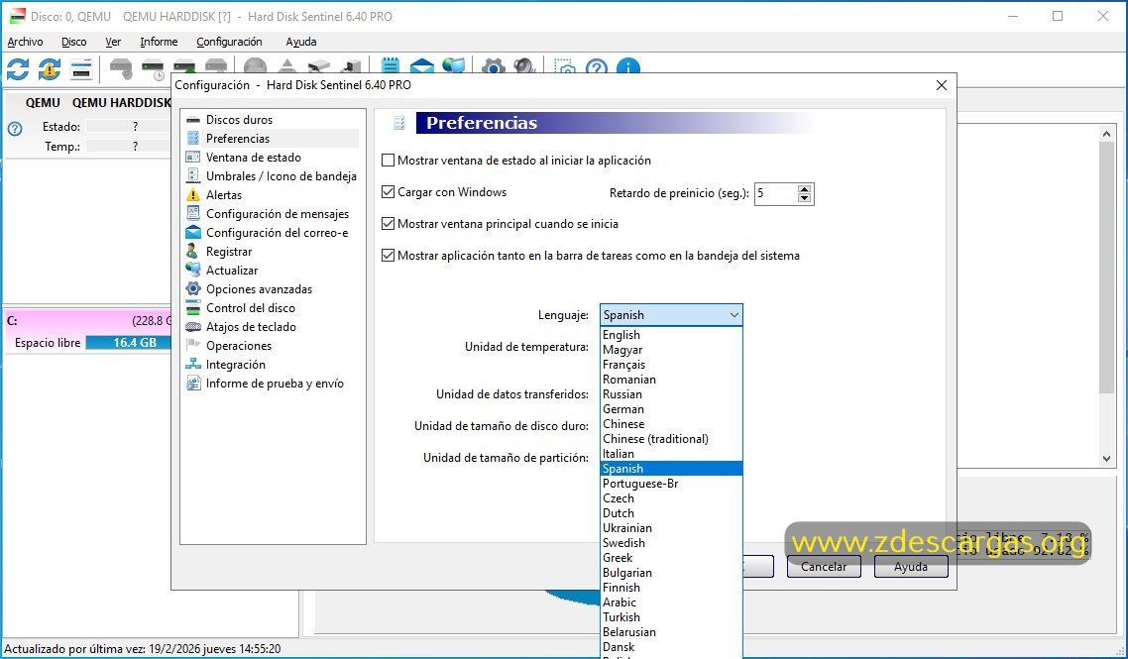The image size is (1128, 659).
Task: Click the status question icon beside Estado
Action: click(15, 129)
